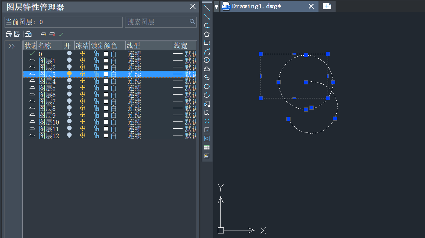Open the drawing tabs dropdown arrow
Viewport: 425px width, 238px height.
tap(217, 6)
